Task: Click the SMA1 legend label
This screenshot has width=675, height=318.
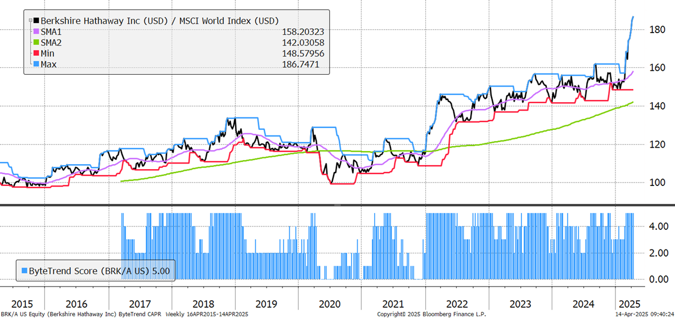Action: [x=52, y=32]
